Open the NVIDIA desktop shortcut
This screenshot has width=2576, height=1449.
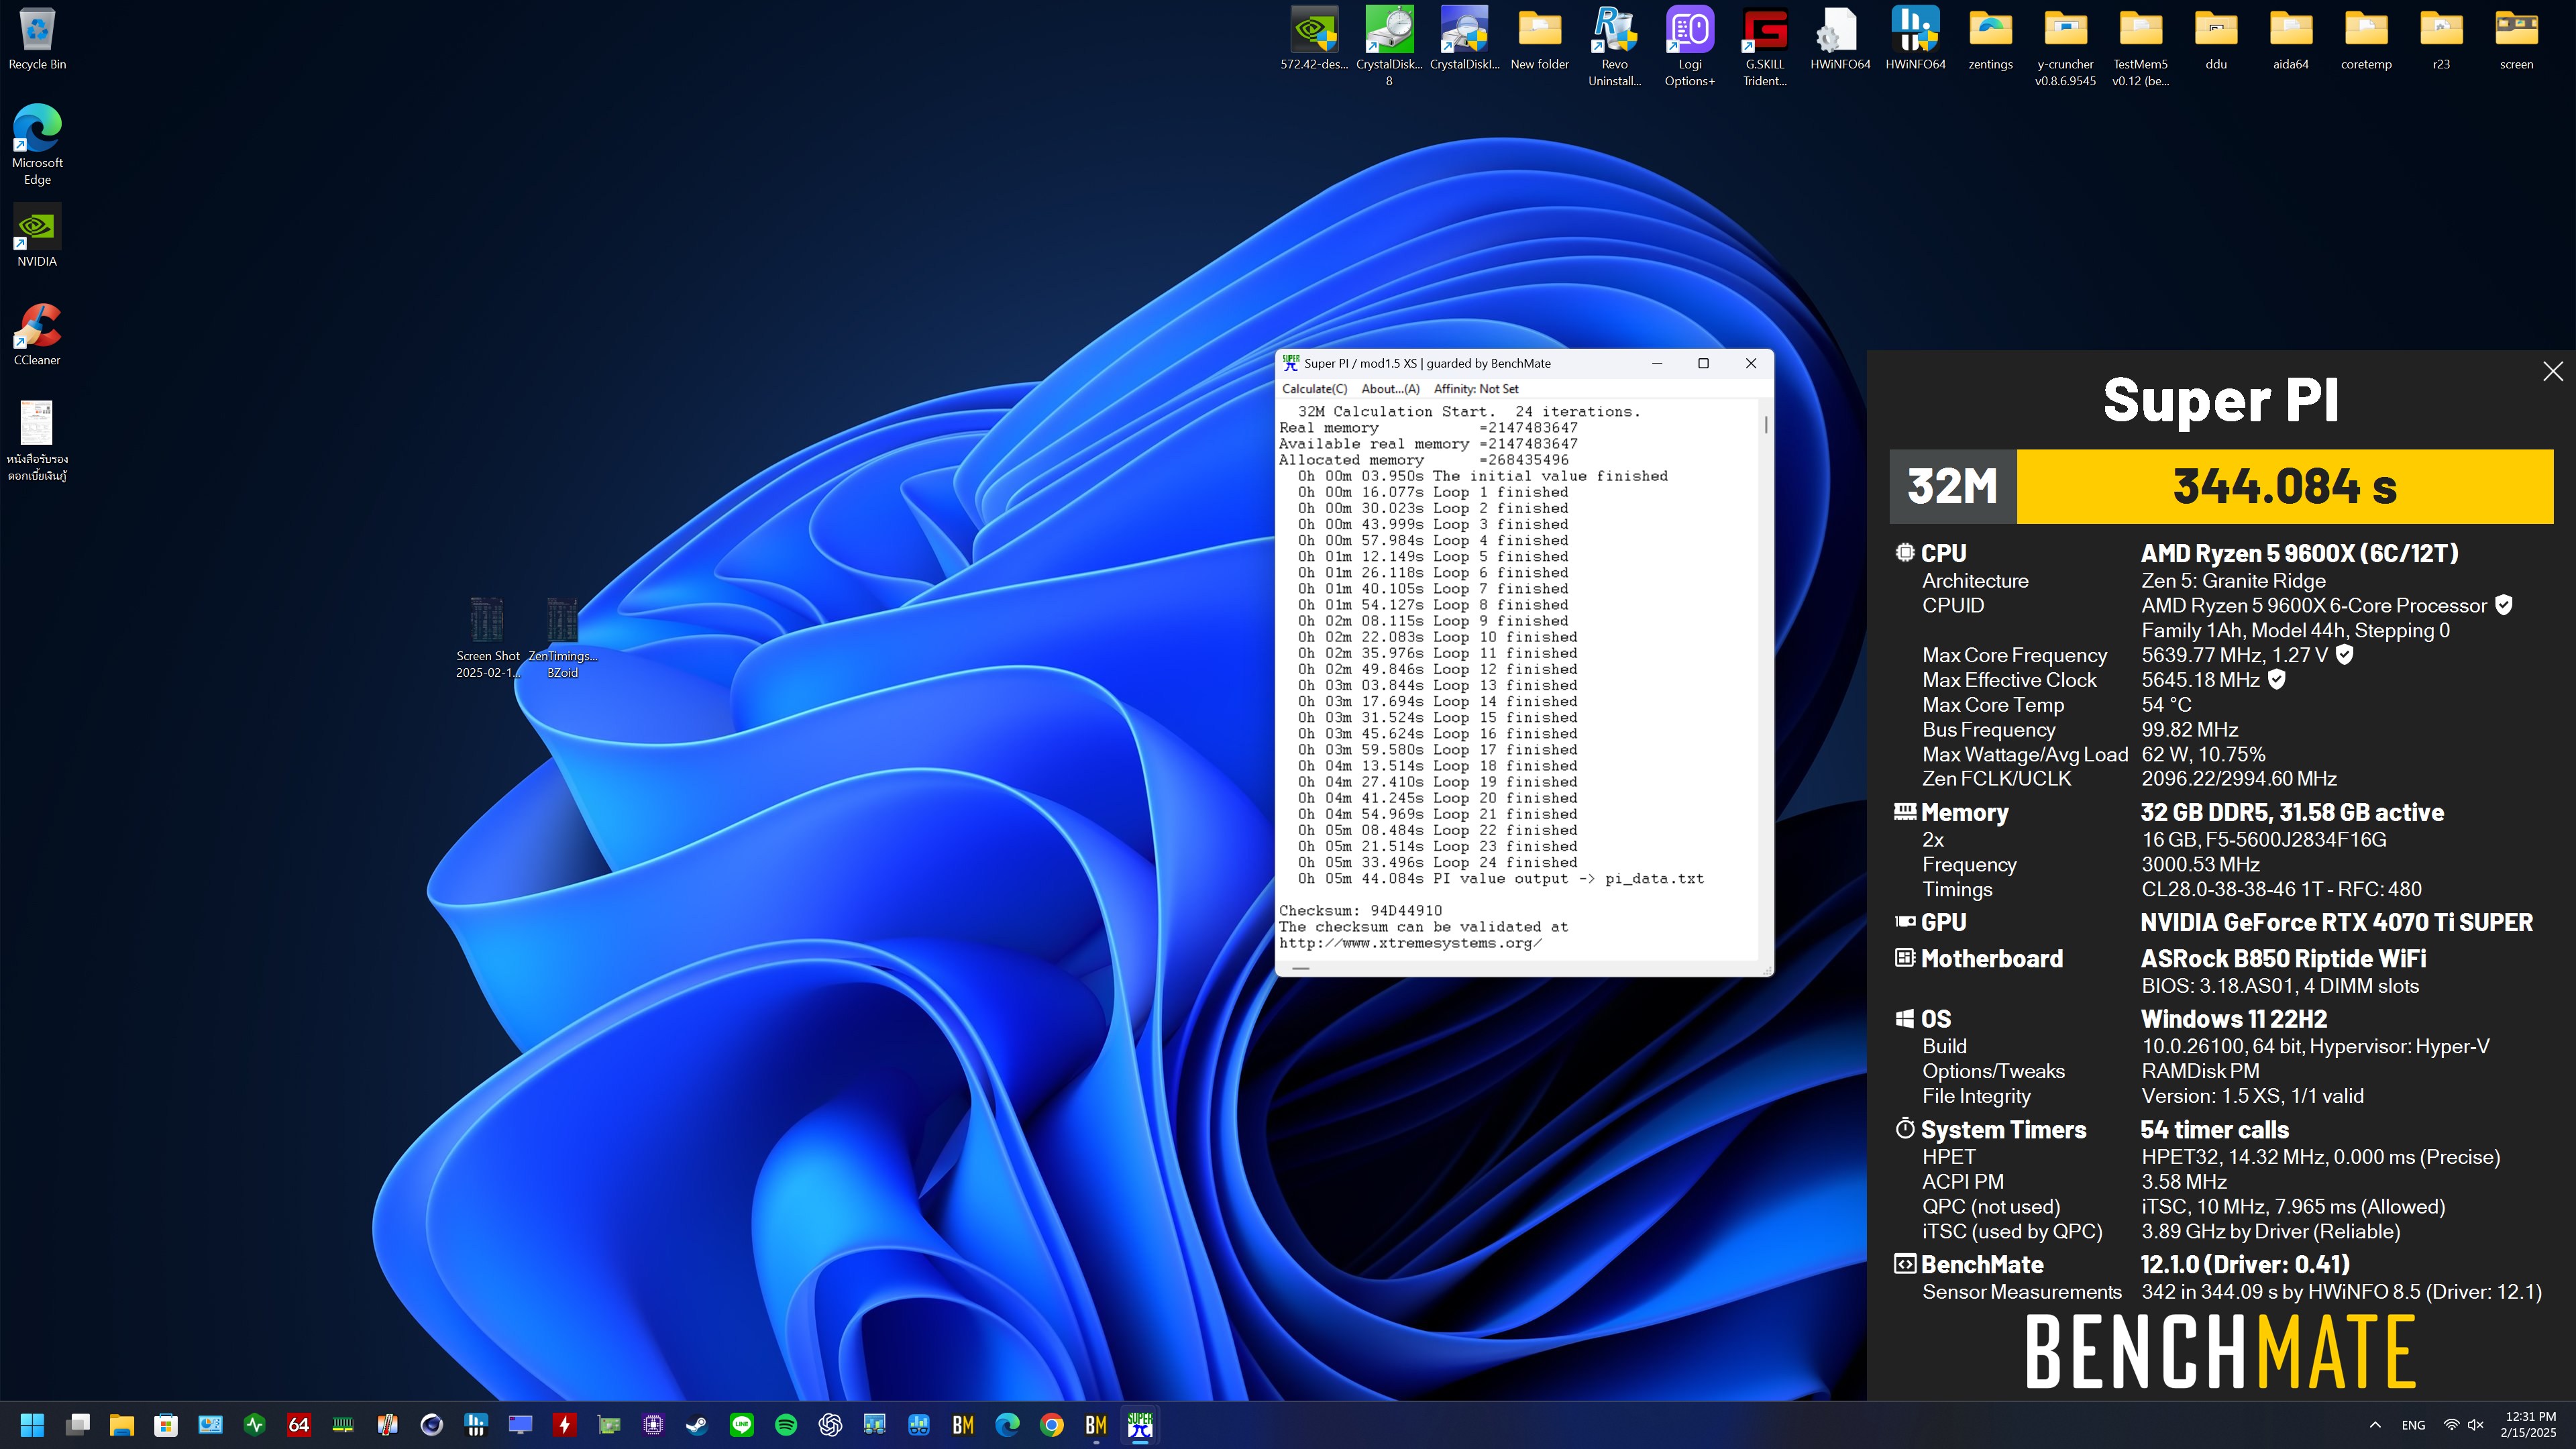pyautogui.click(x=37, y=236)
